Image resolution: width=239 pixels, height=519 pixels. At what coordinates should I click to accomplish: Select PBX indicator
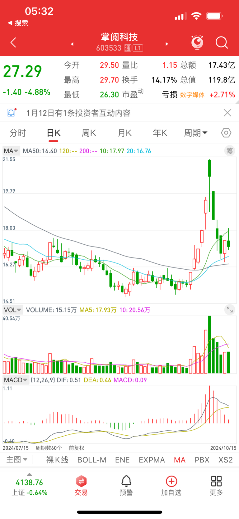coord(202,460)
